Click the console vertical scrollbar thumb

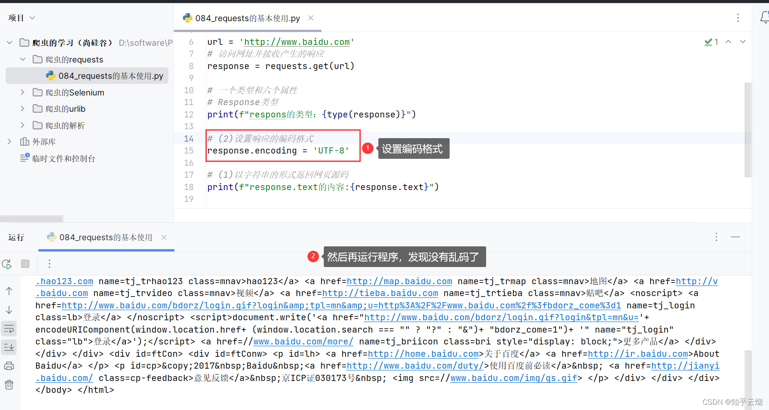748,380
